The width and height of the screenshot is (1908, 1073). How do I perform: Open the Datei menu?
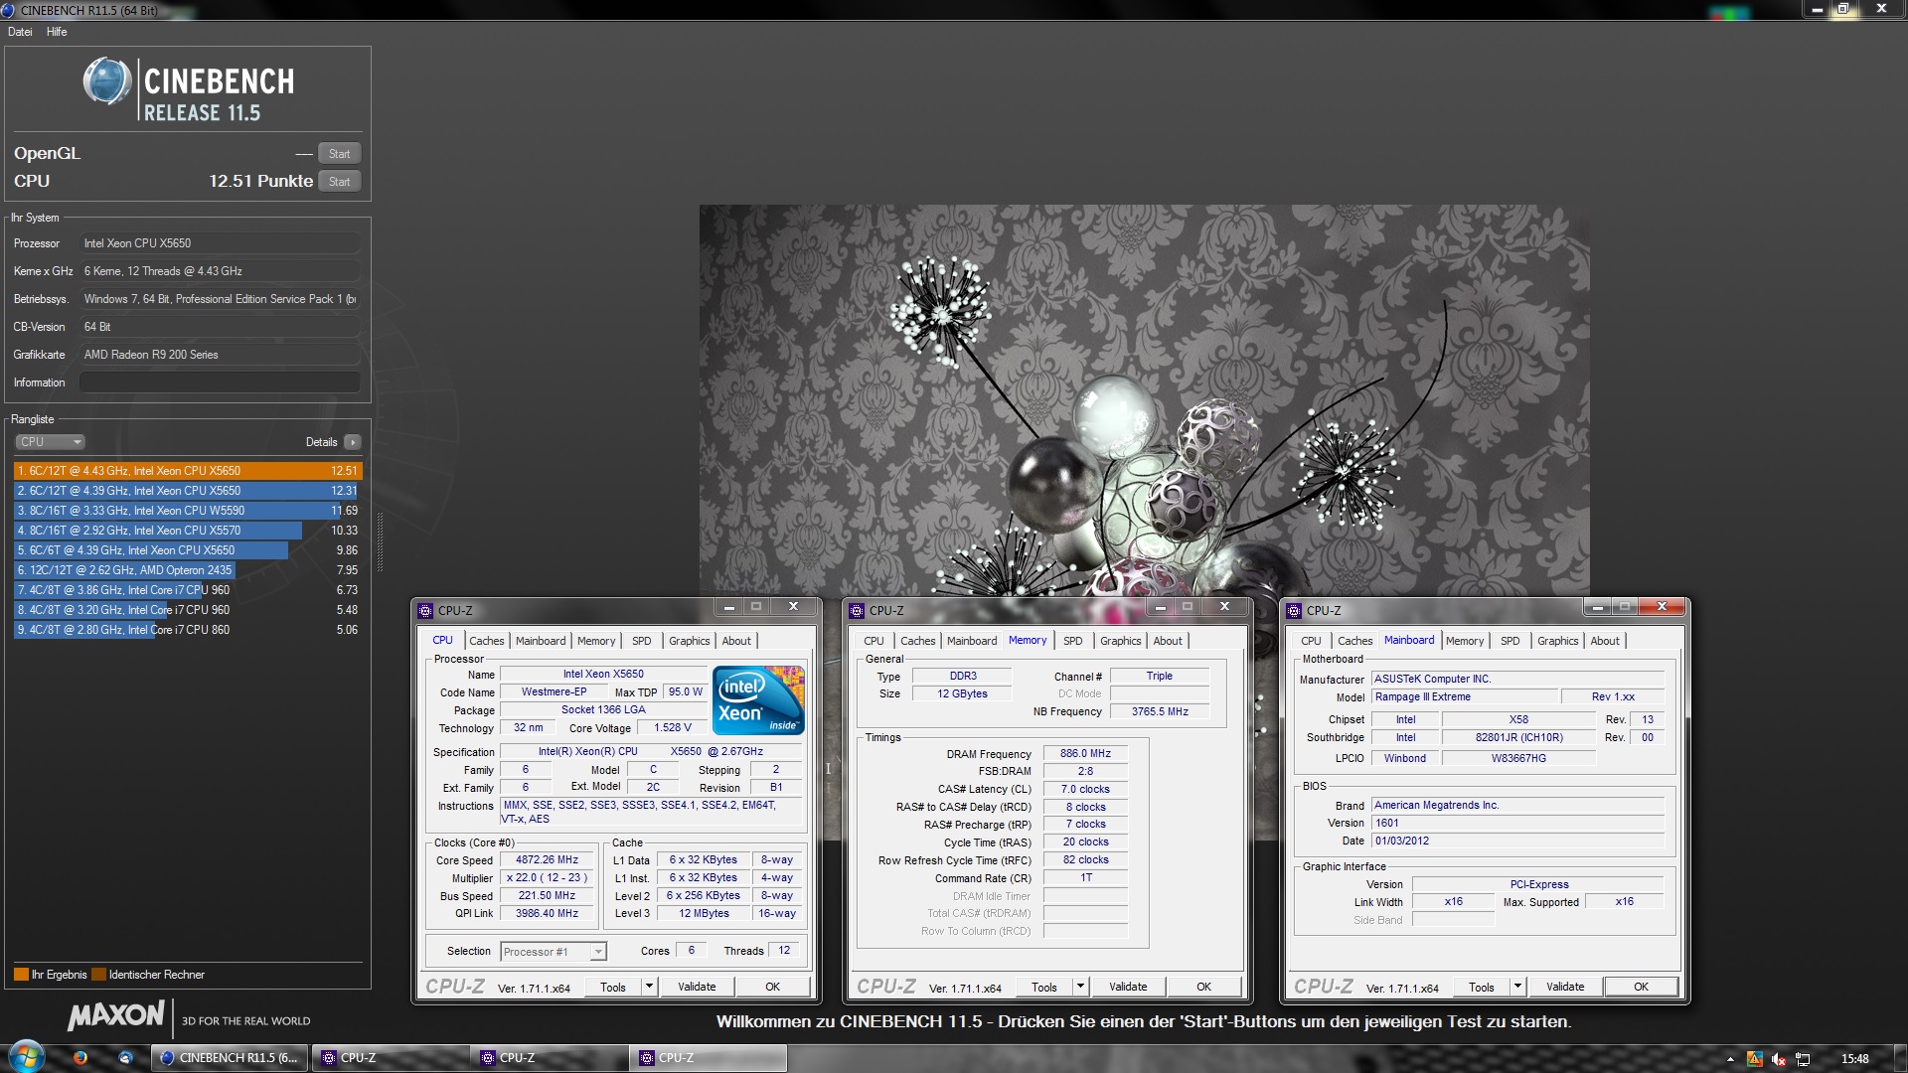click(x=20, y=32)
